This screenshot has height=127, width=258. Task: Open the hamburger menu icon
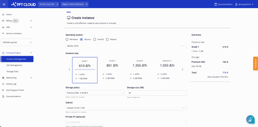click(4, 4)
